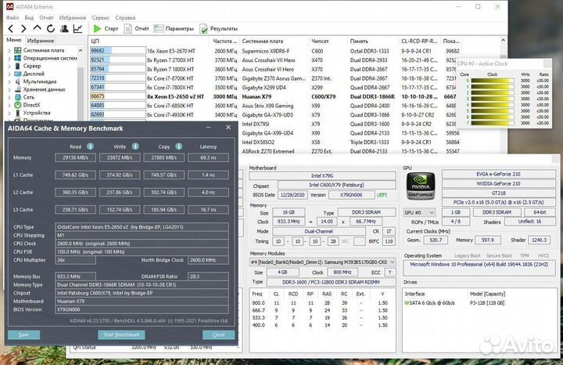
Task: Open the Вид menu
Action: click(29, 17)
